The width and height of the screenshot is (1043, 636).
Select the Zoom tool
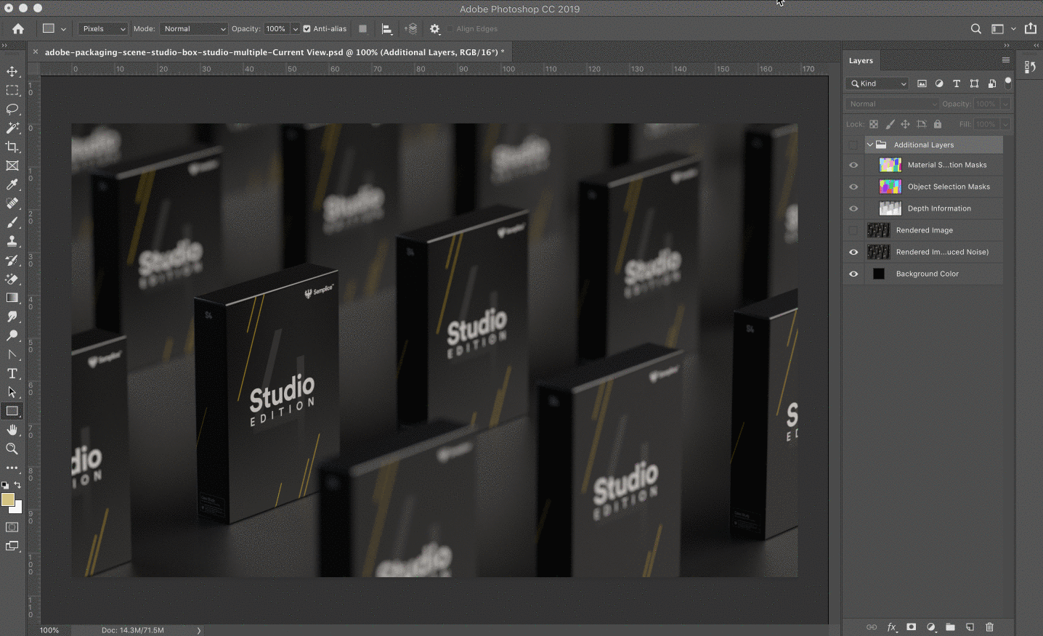click(12, 449)
